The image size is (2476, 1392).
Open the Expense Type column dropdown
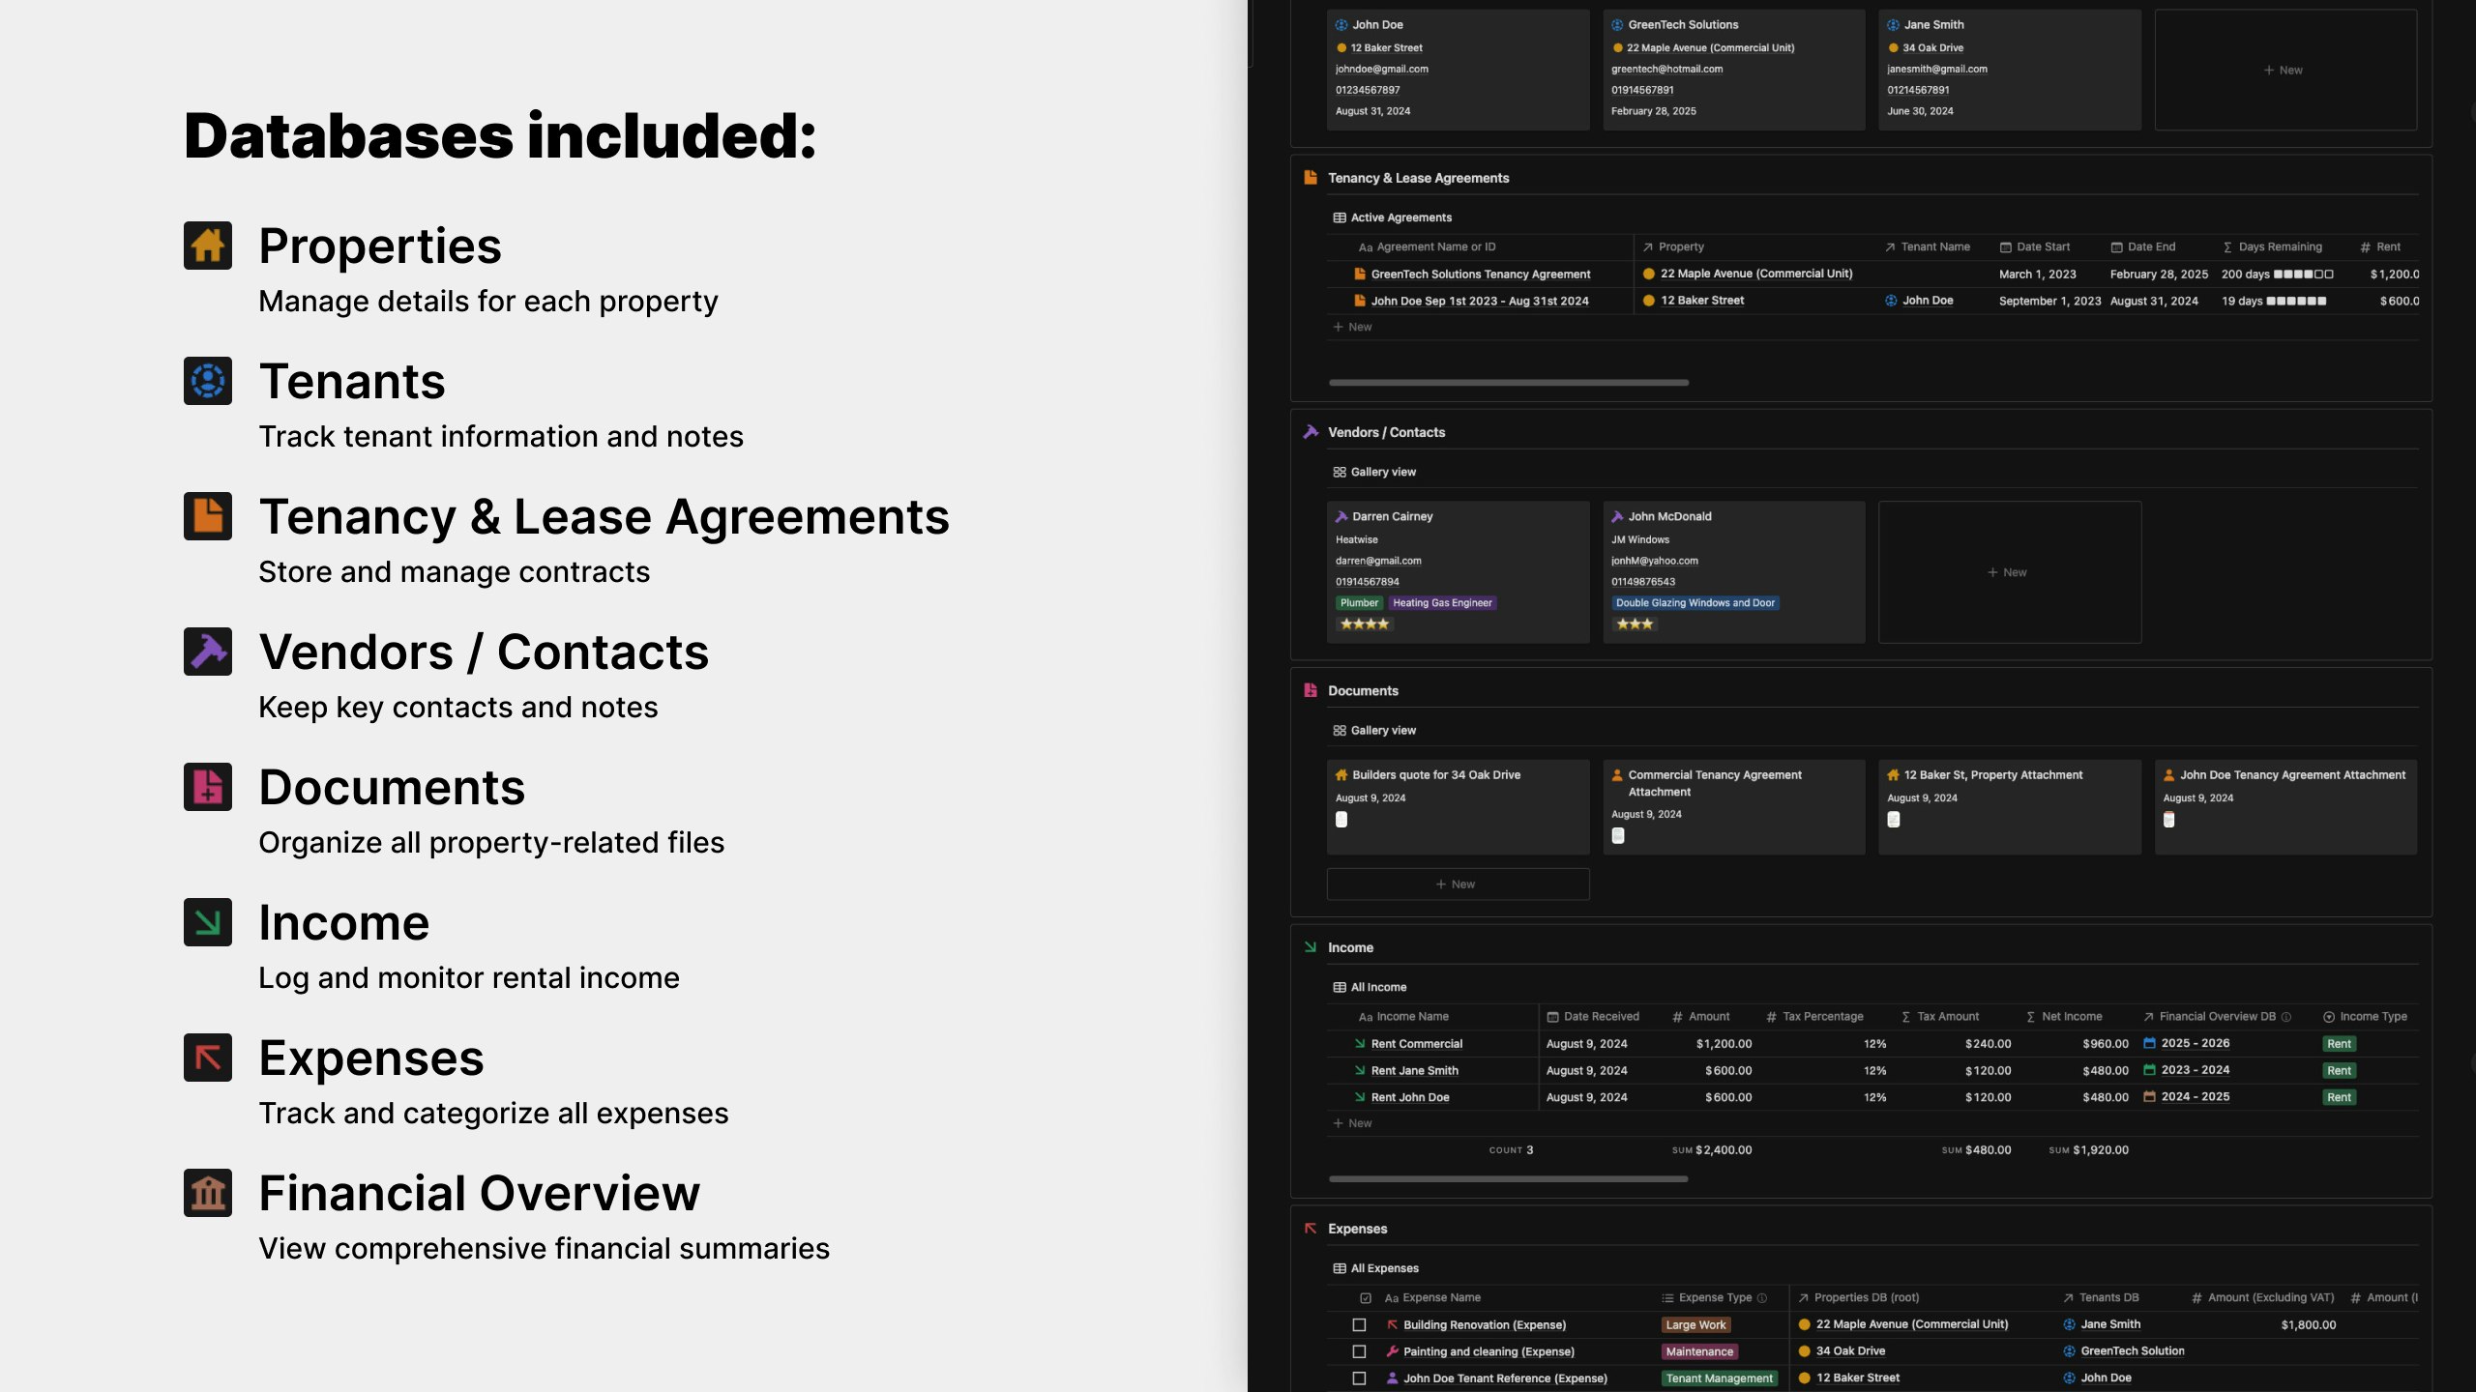point(1714,1297)
